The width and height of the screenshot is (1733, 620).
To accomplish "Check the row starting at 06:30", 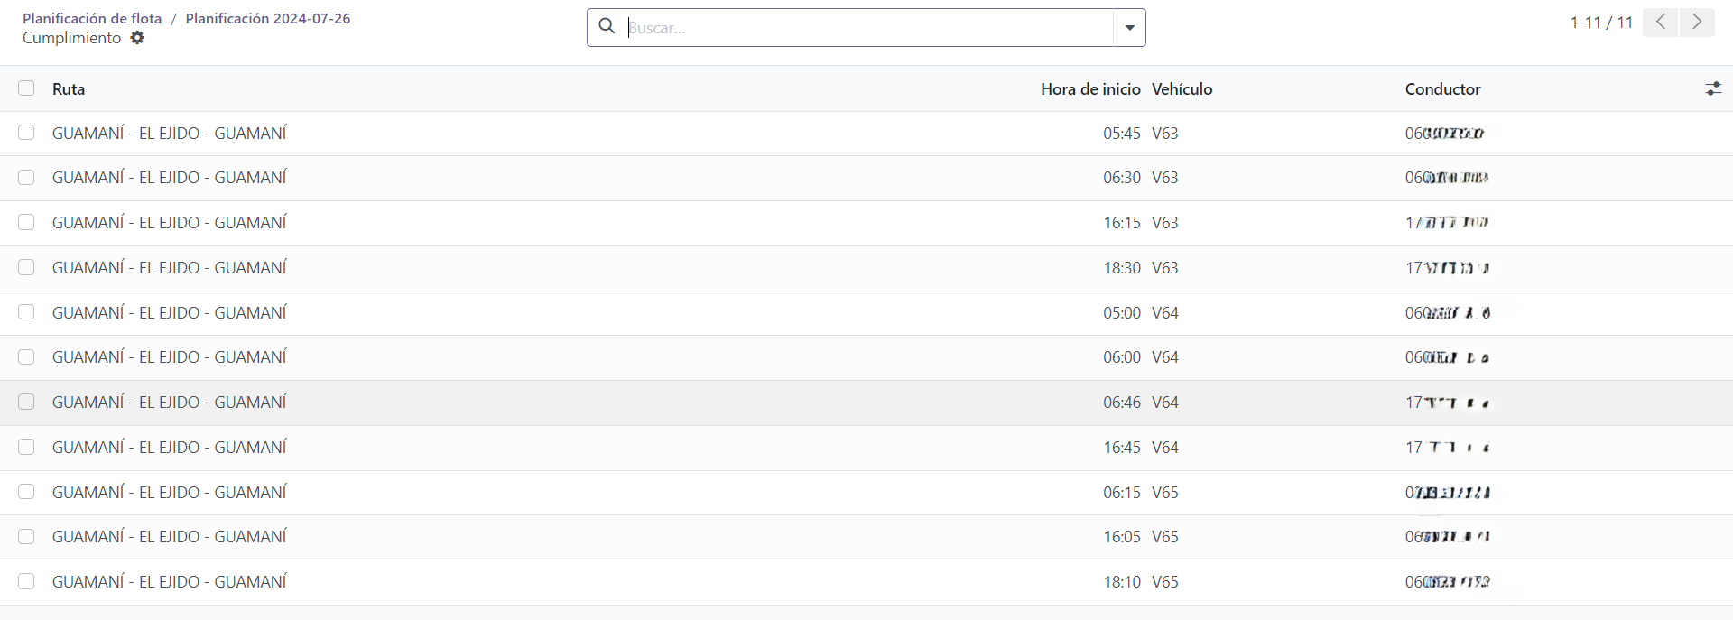I will pyautogui.click(x=26, y=178).
